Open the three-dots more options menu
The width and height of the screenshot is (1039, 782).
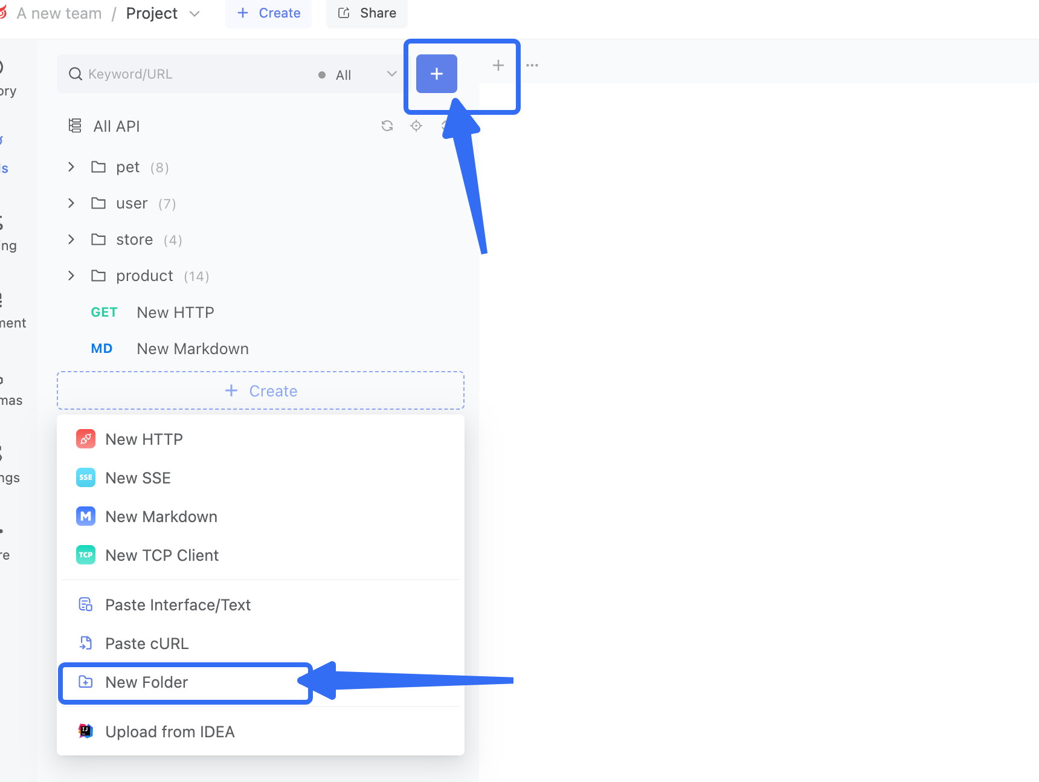pyautogui.click(x=532, y=65)
